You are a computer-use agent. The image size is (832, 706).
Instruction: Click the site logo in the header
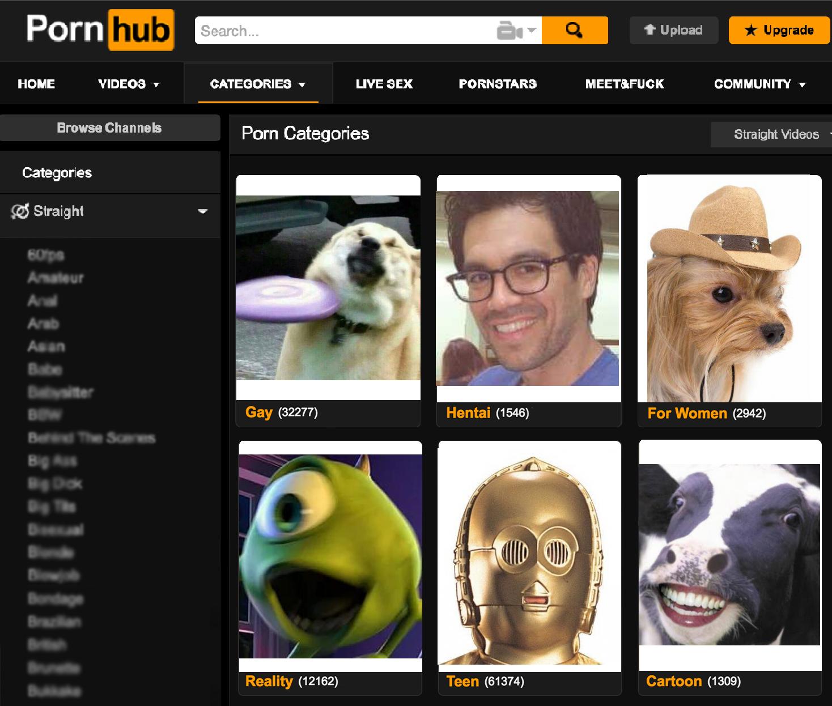100,29
